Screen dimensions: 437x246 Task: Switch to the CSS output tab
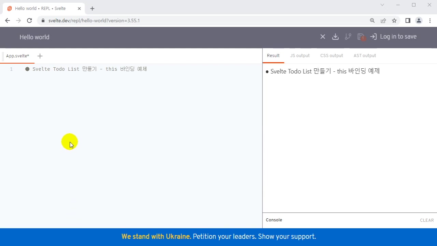(x=331, y=56)
